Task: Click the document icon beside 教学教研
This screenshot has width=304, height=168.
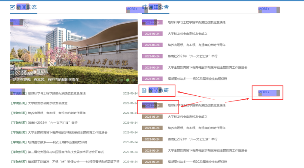Action: 144,90
